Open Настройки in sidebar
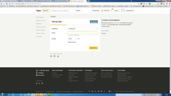The height and width of the screenshot is (96, 171). 39,37
